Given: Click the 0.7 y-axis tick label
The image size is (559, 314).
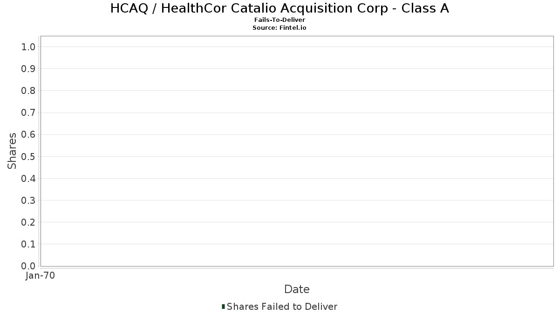Looking at the screenshot, I should pos(28,113).
